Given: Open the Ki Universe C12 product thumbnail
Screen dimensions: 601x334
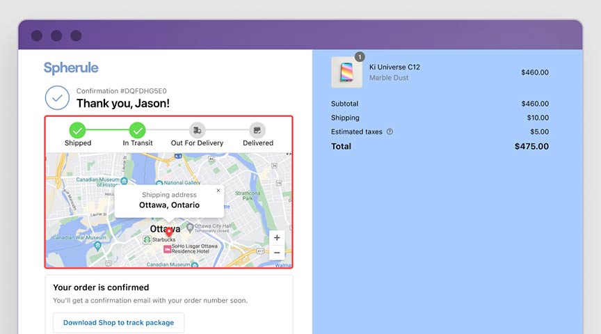Looking at the screenshot, I should tap(346, 72).
